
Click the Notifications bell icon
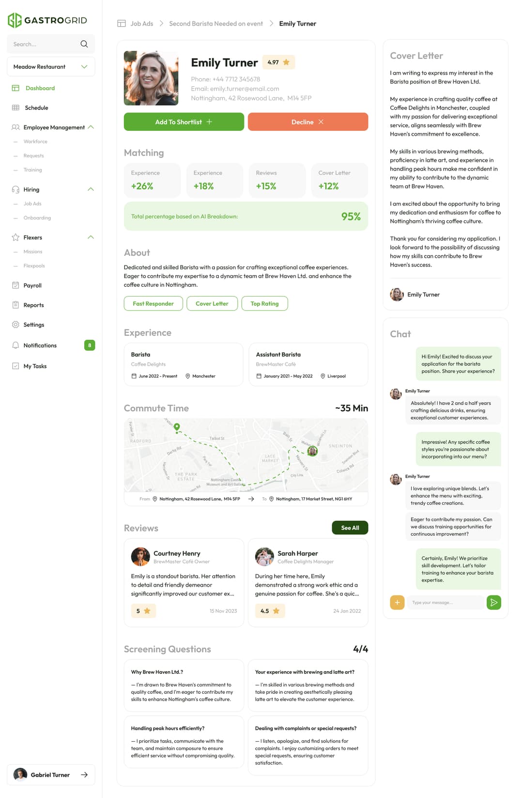pos(15,345)
